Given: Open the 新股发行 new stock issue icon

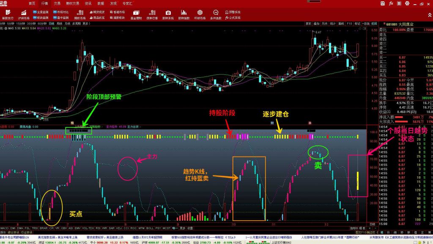Looking at the screenshot, I should (x=8, y=14).
